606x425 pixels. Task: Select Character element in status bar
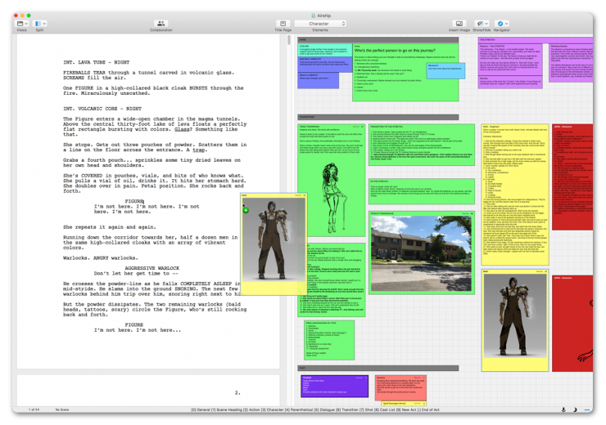click(272, 410)
